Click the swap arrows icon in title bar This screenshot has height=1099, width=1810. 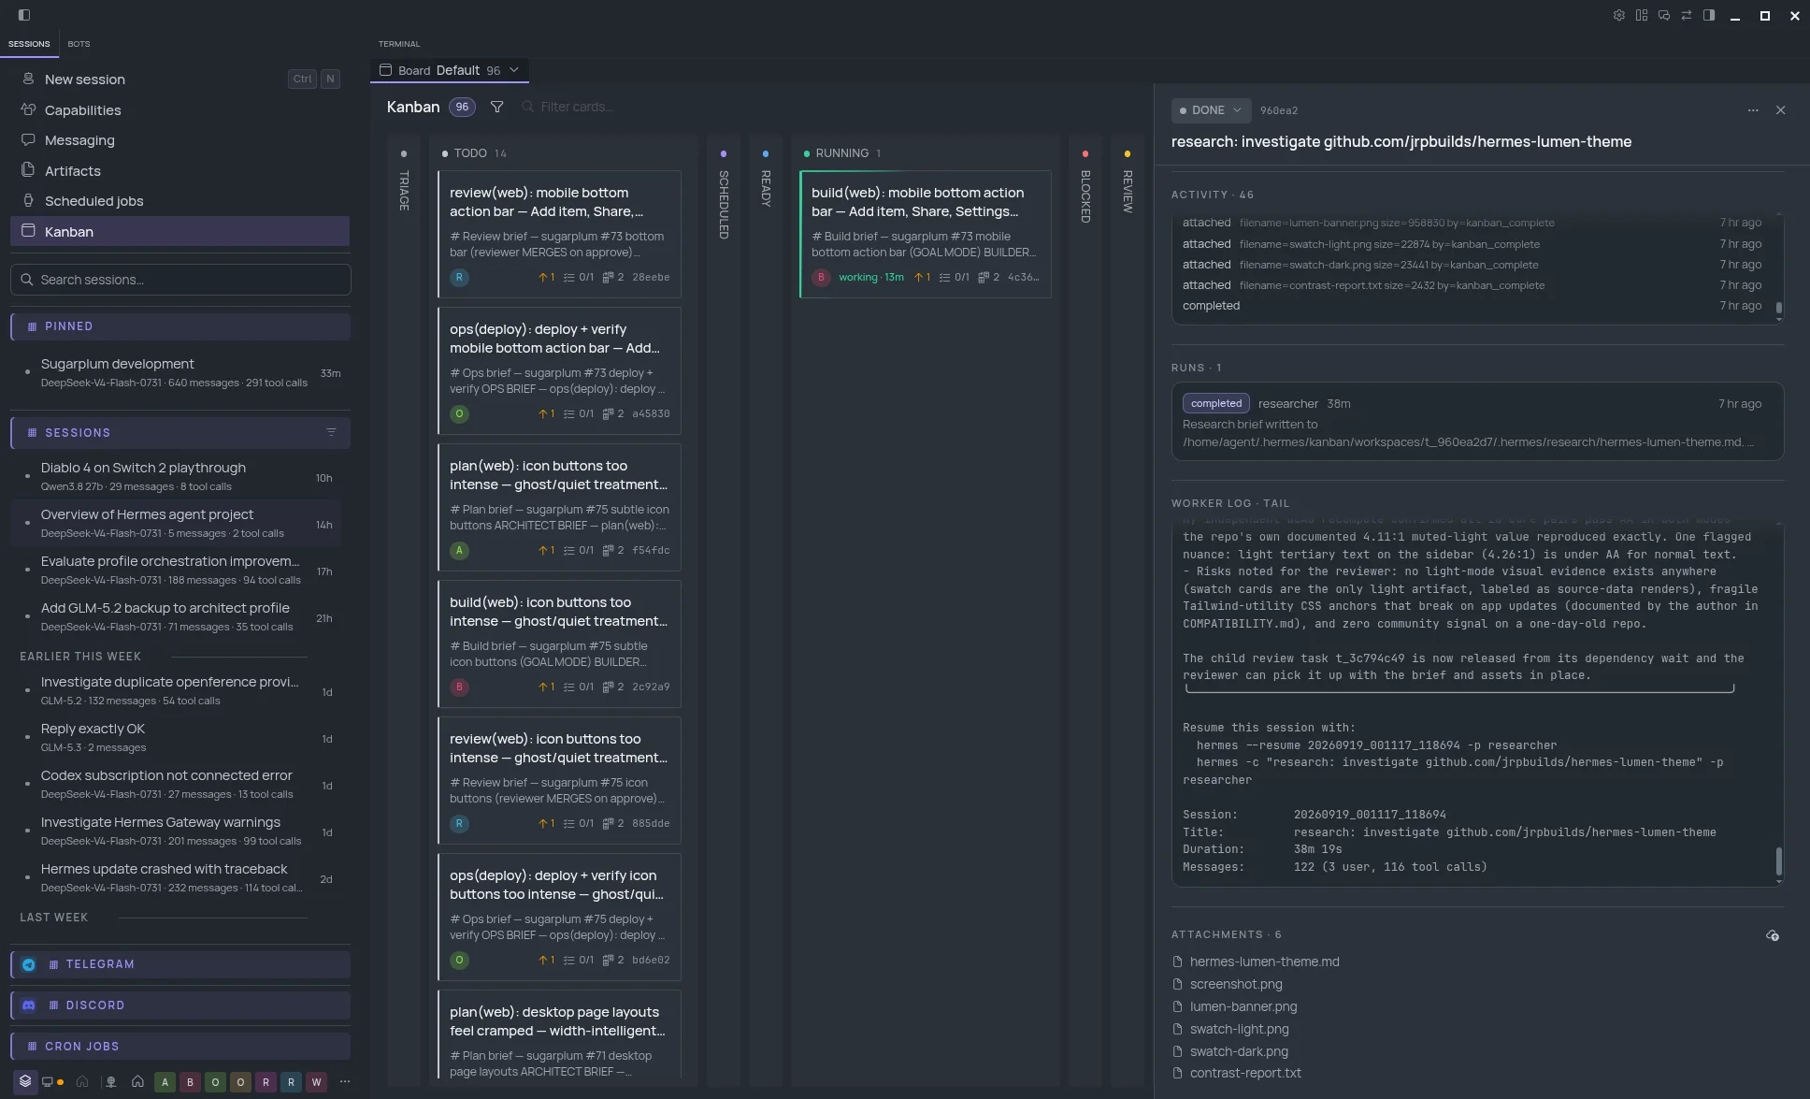pyautogui.click(x=1687, y=15)
